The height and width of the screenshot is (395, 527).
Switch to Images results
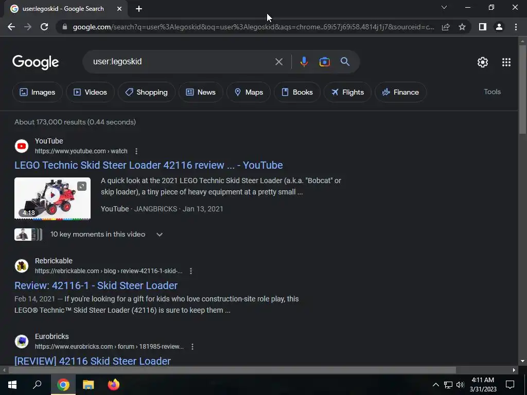point(37,92)
